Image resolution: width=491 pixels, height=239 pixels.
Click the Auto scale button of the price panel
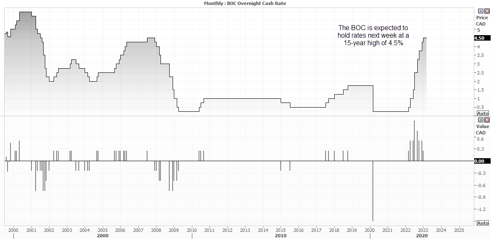click(483, 113)
